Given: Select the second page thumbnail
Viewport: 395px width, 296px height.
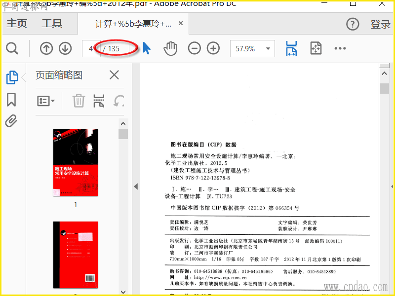Looking at the screenshot, I should coord(76,255).
